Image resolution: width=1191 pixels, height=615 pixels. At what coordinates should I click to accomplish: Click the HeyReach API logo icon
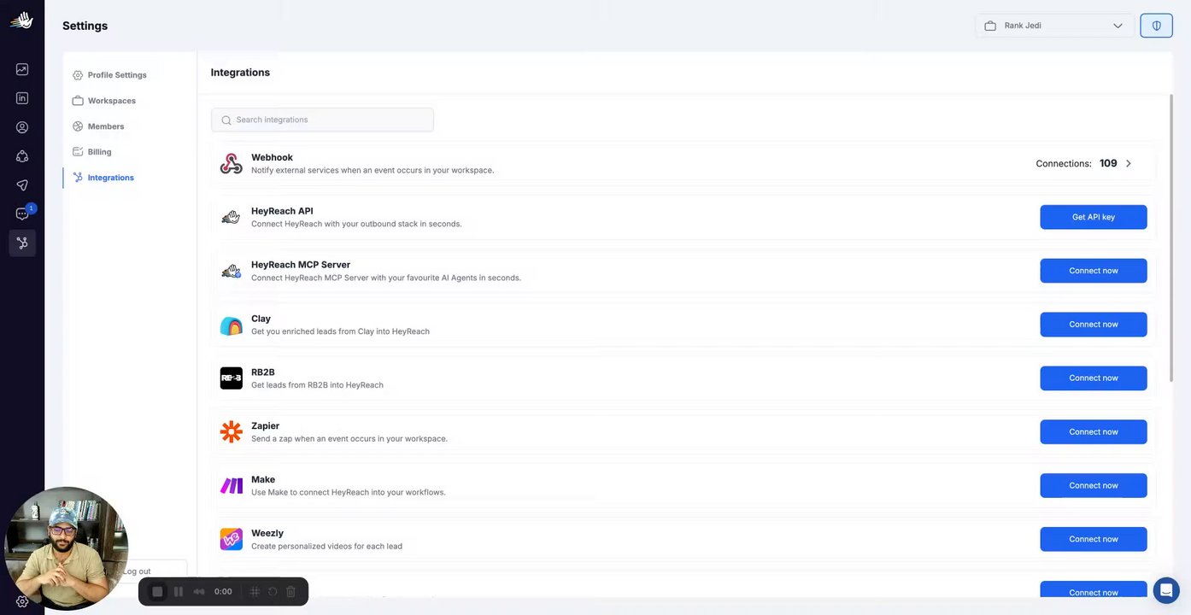pyautogui.click(x=231, y=217)
